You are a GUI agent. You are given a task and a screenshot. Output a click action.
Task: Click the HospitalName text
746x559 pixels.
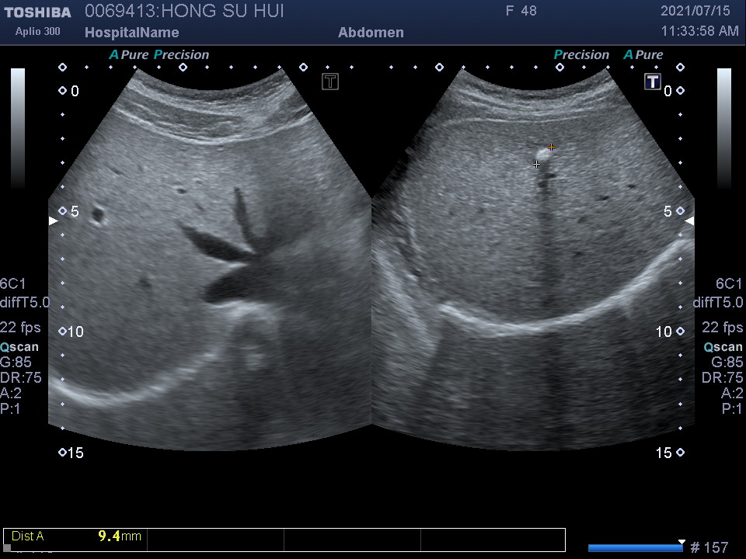[x=131, y=33]
